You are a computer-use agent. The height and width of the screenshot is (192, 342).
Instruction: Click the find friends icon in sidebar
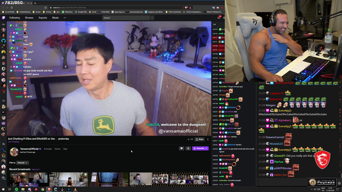tap(3, 144)
